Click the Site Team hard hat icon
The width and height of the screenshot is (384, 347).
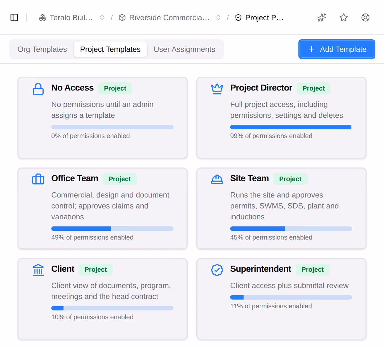tap(217, 179)
